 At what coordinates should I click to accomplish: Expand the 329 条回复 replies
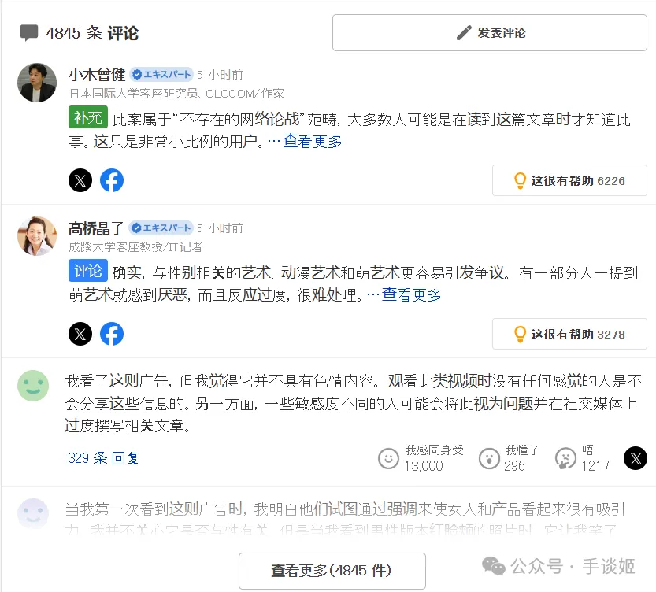pos(103,458)
